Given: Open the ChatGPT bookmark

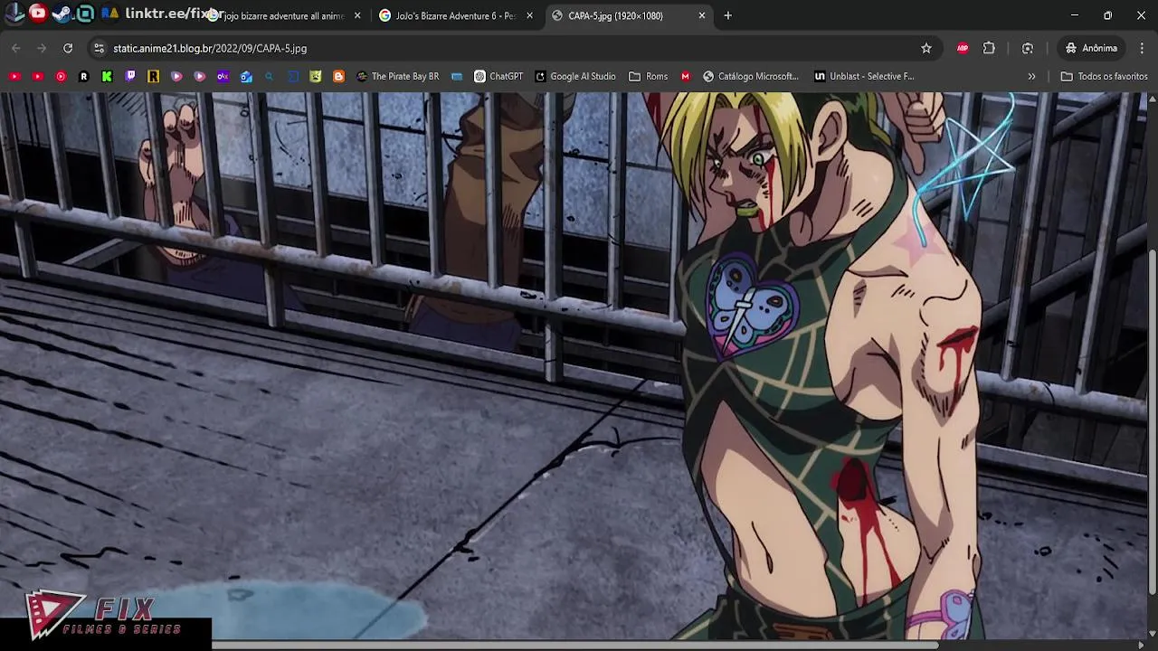Looking at the screenshot, I should tap(498, 77).
